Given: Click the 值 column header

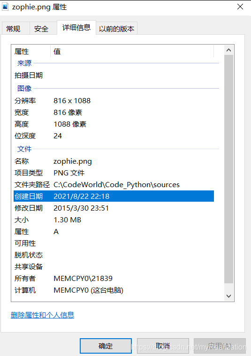Looking at the screenshot, I should click(x=132, y=51).
